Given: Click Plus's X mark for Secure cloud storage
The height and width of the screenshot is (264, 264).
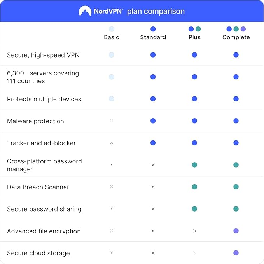Looking at the screenshot, I should pyautogui.click(x=194, y=253).
